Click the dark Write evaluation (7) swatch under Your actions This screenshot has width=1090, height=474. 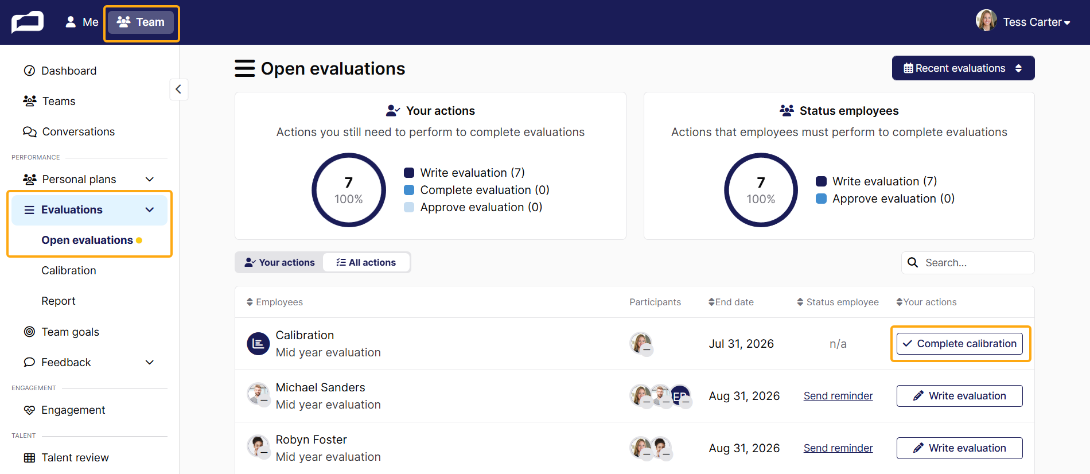409,173
